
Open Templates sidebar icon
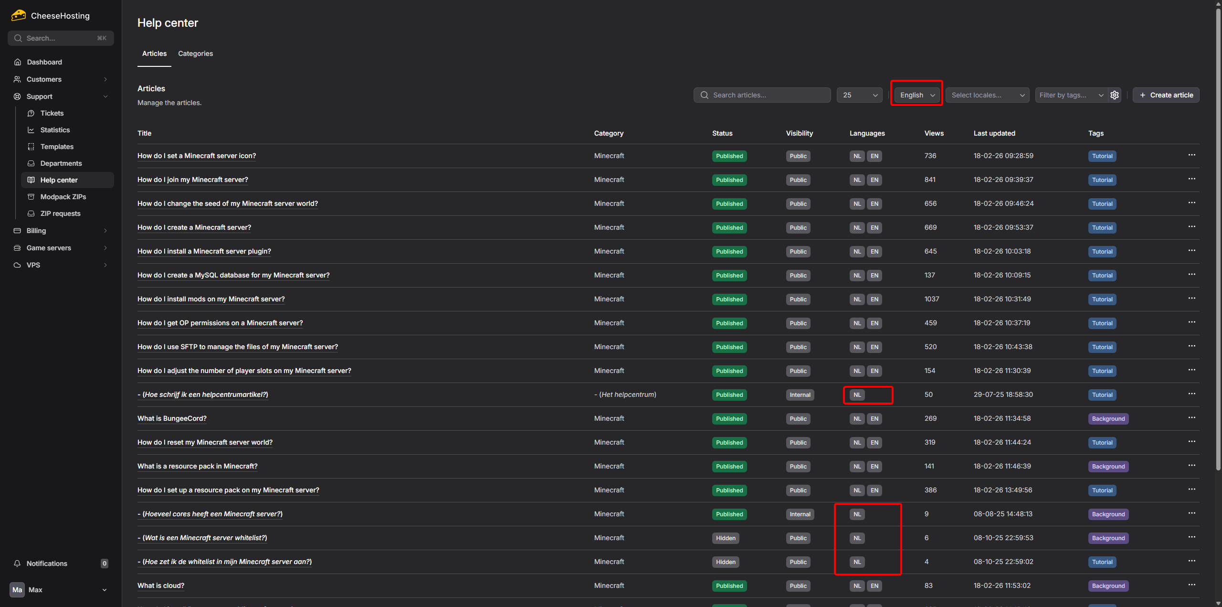pos(31,147)
